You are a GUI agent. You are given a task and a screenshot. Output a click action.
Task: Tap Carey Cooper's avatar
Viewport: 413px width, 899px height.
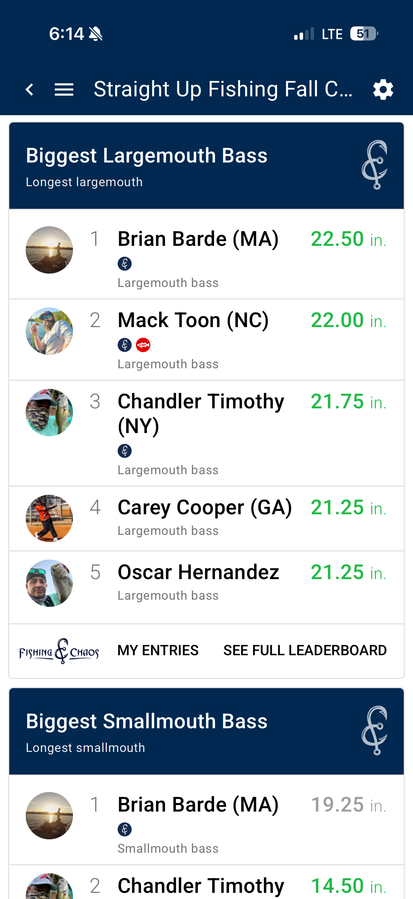coord(49,518)
